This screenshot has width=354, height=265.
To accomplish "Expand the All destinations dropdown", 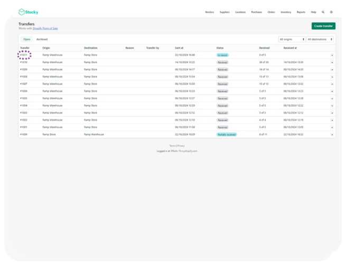I will [320, 40].
